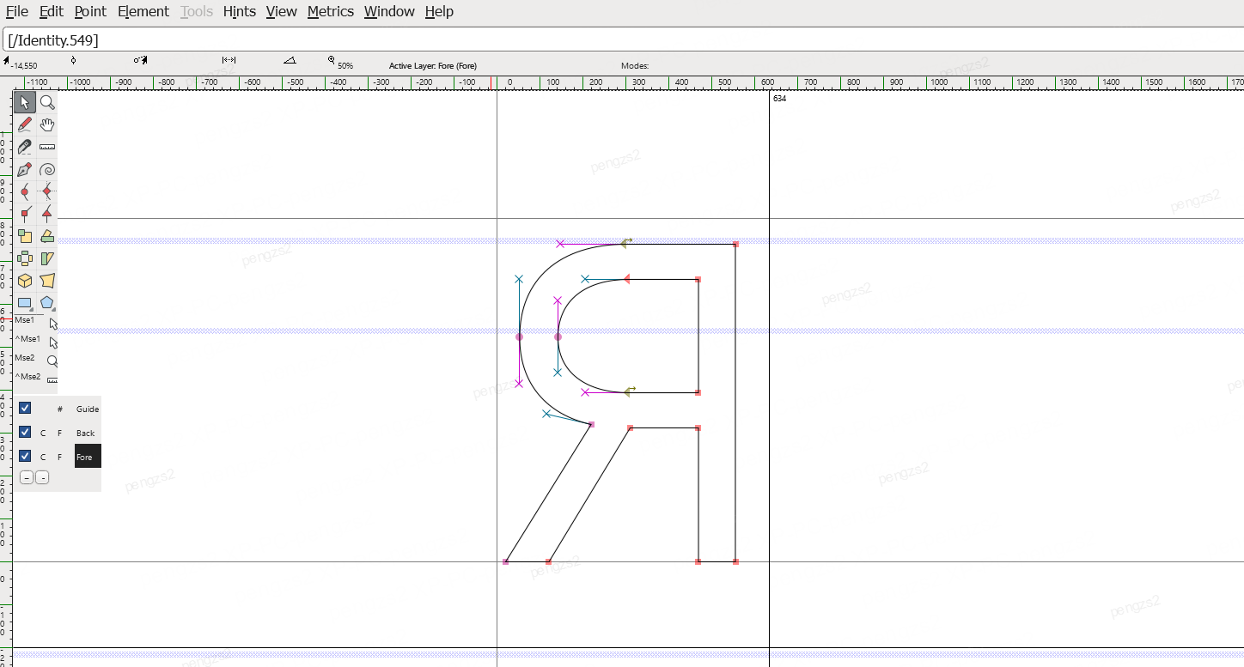Viewport: 1244px width, 667px height.
Task: Toggle visibility of the Guide layer
Action: 25,408
